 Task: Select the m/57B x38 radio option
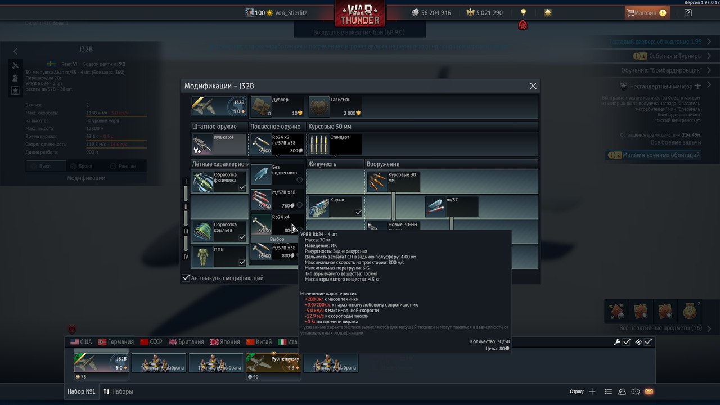299,205
